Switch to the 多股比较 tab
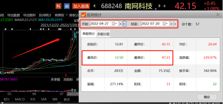Viewport: 223px width, 104px height. click(103, 34)
